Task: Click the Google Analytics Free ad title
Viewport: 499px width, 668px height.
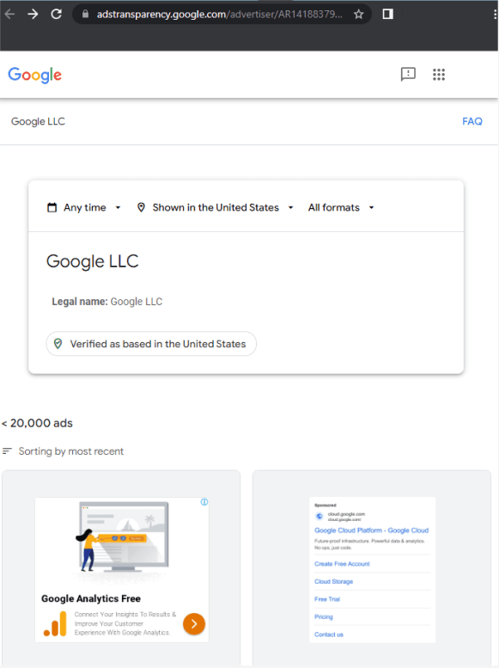Action: point(91,598)
